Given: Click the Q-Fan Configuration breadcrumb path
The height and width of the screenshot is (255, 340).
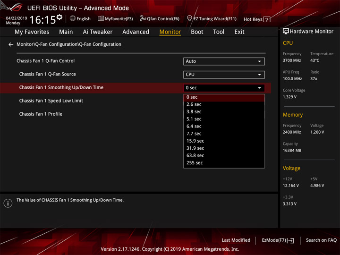Looking at the screenshot, I should 69,44.
